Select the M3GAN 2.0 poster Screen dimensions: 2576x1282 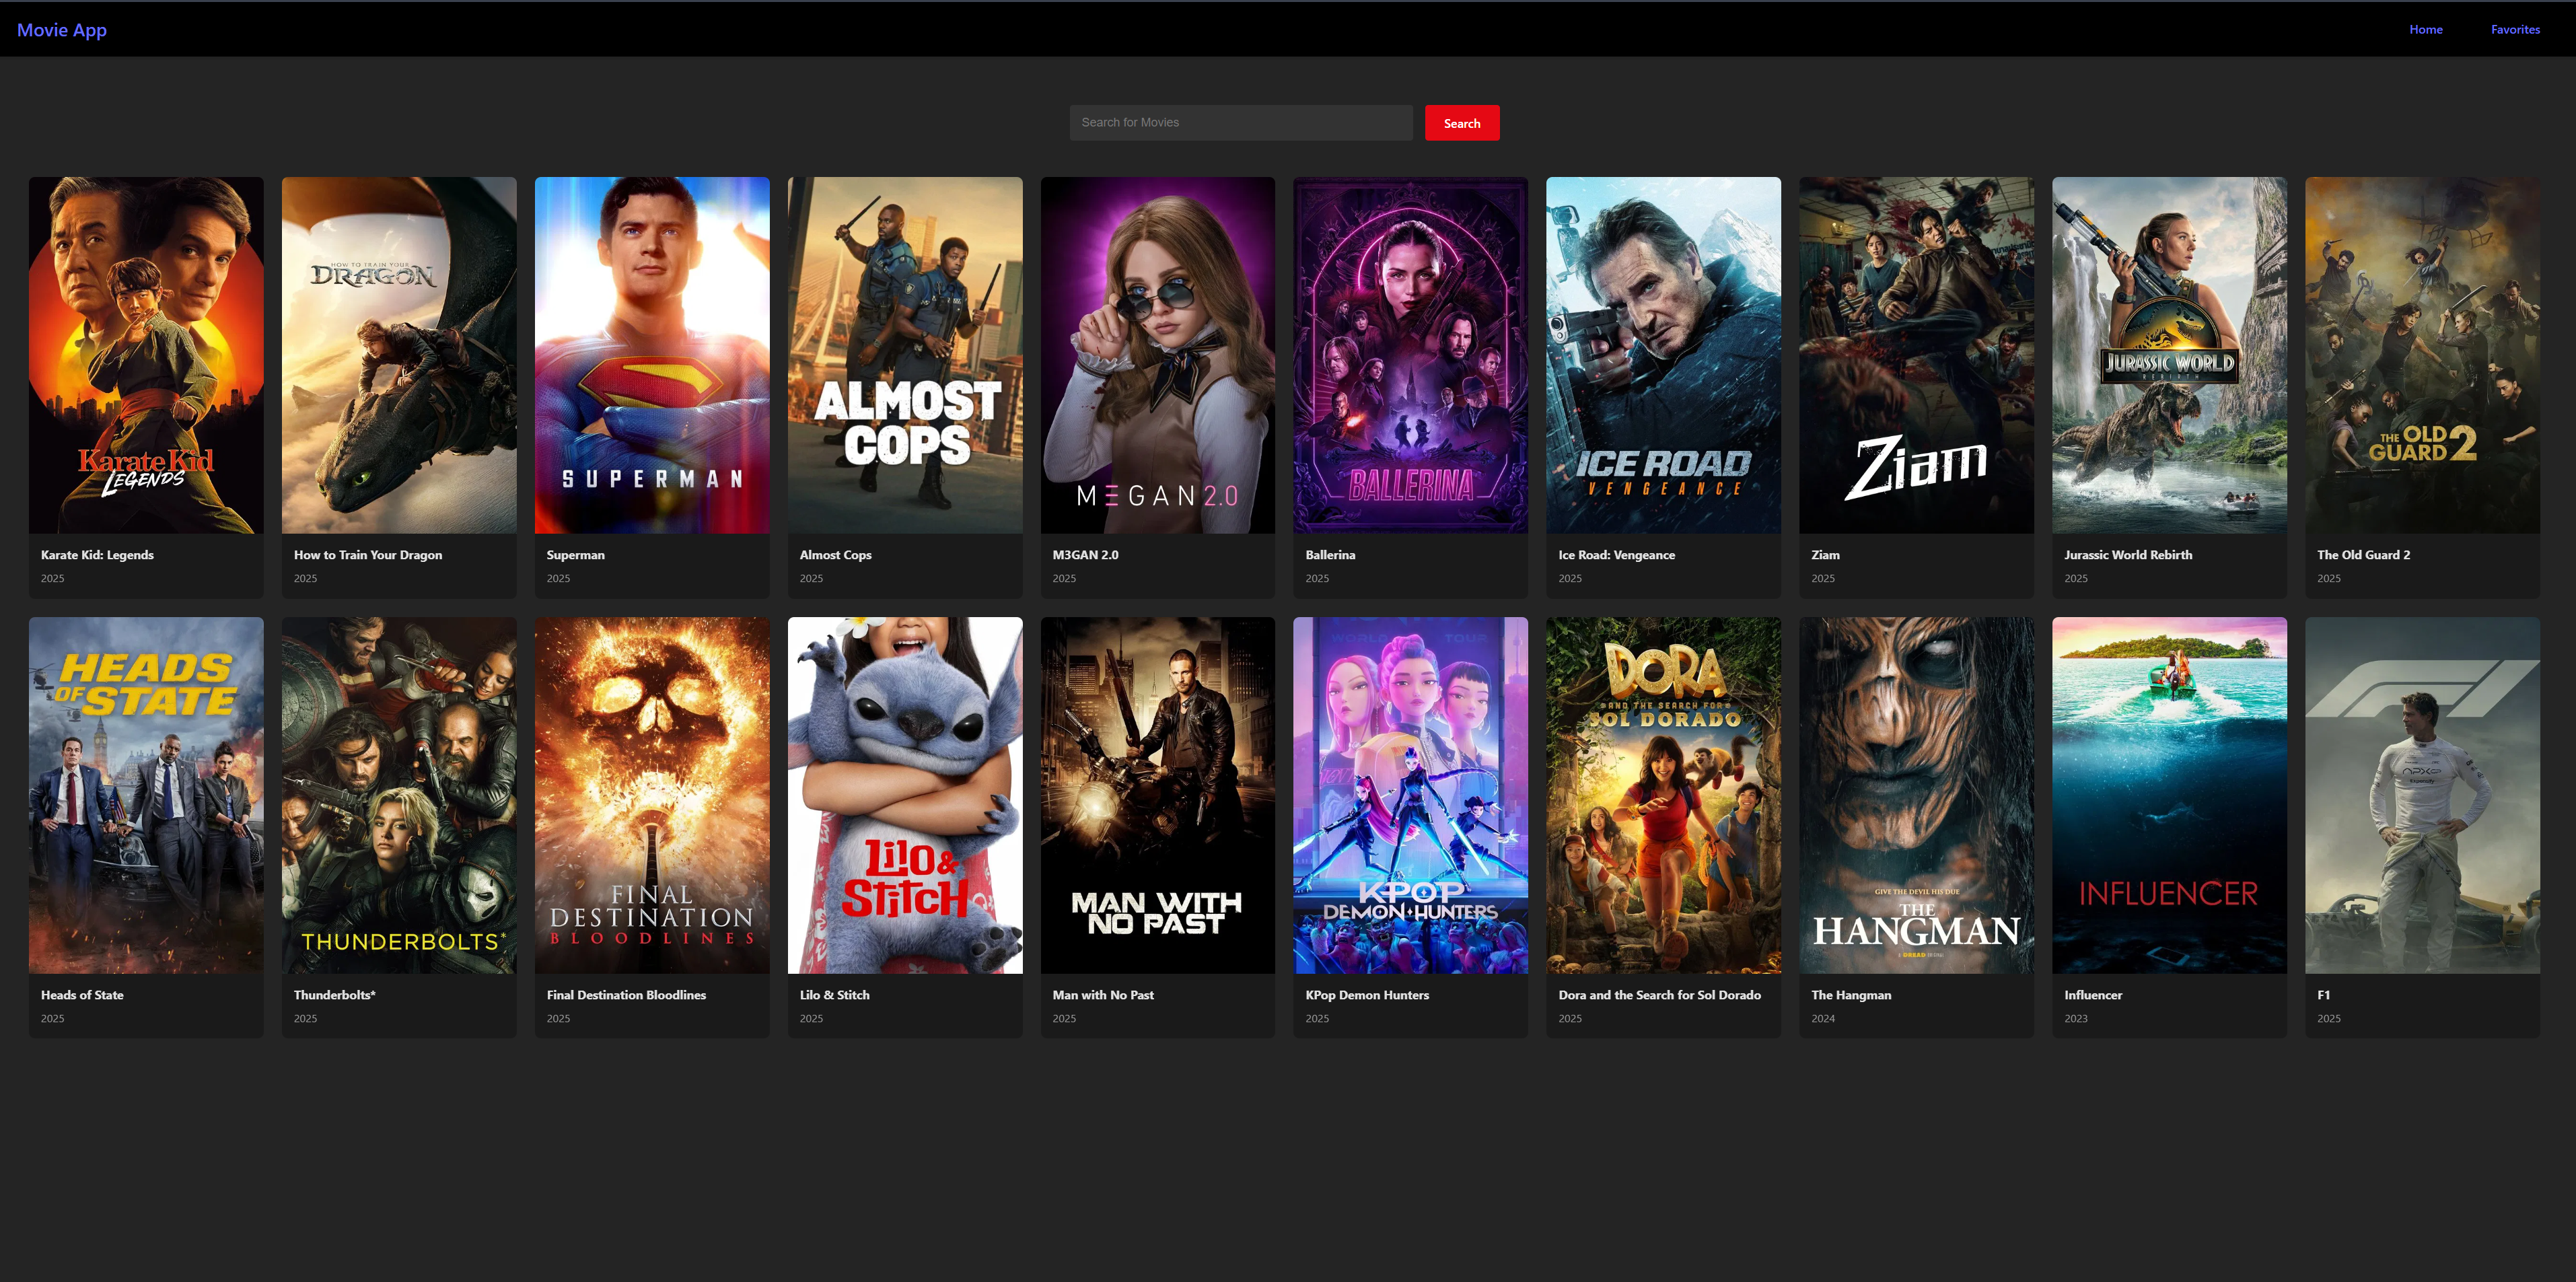[1157, 355]
